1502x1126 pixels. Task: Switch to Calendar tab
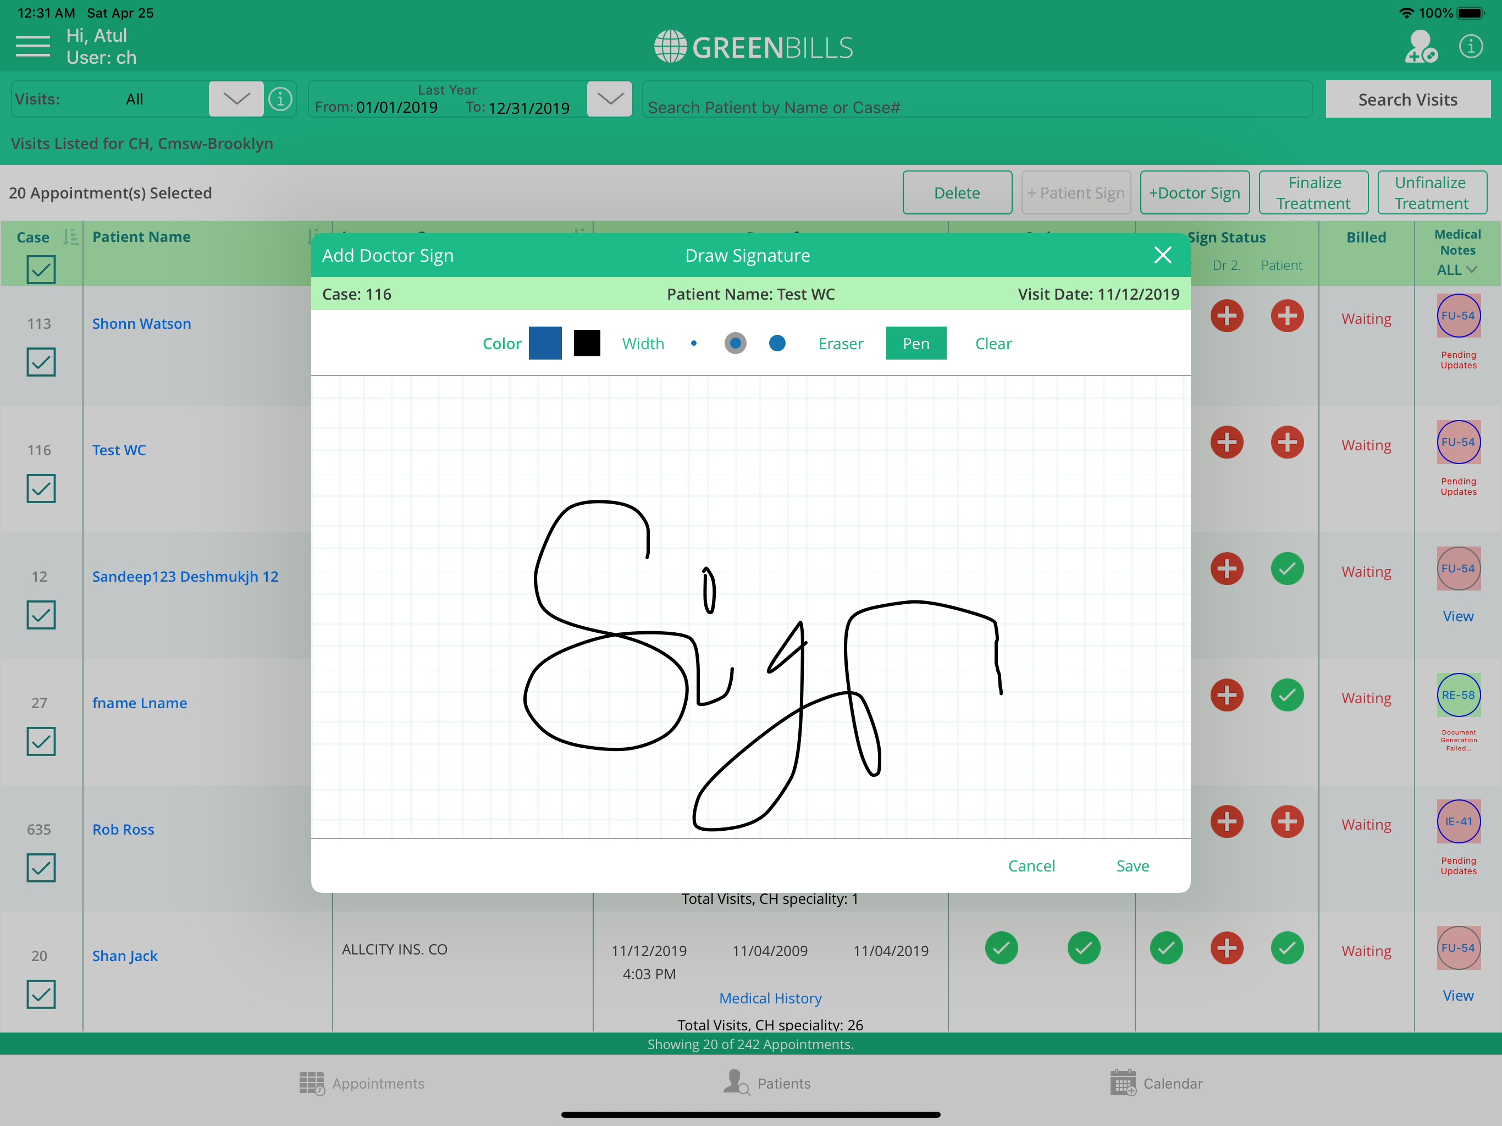tap(1156, 1083)
